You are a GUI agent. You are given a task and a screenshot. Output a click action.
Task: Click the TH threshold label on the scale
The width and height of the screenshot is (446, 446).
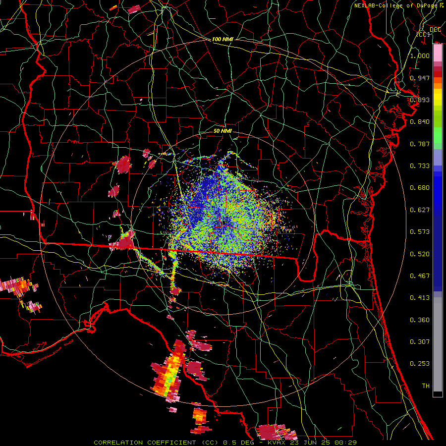426,386
